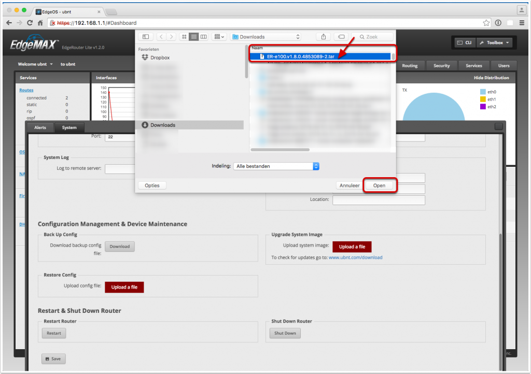Switch to the Security tab
Screen dimensions: 531x374
click(442, 66)
